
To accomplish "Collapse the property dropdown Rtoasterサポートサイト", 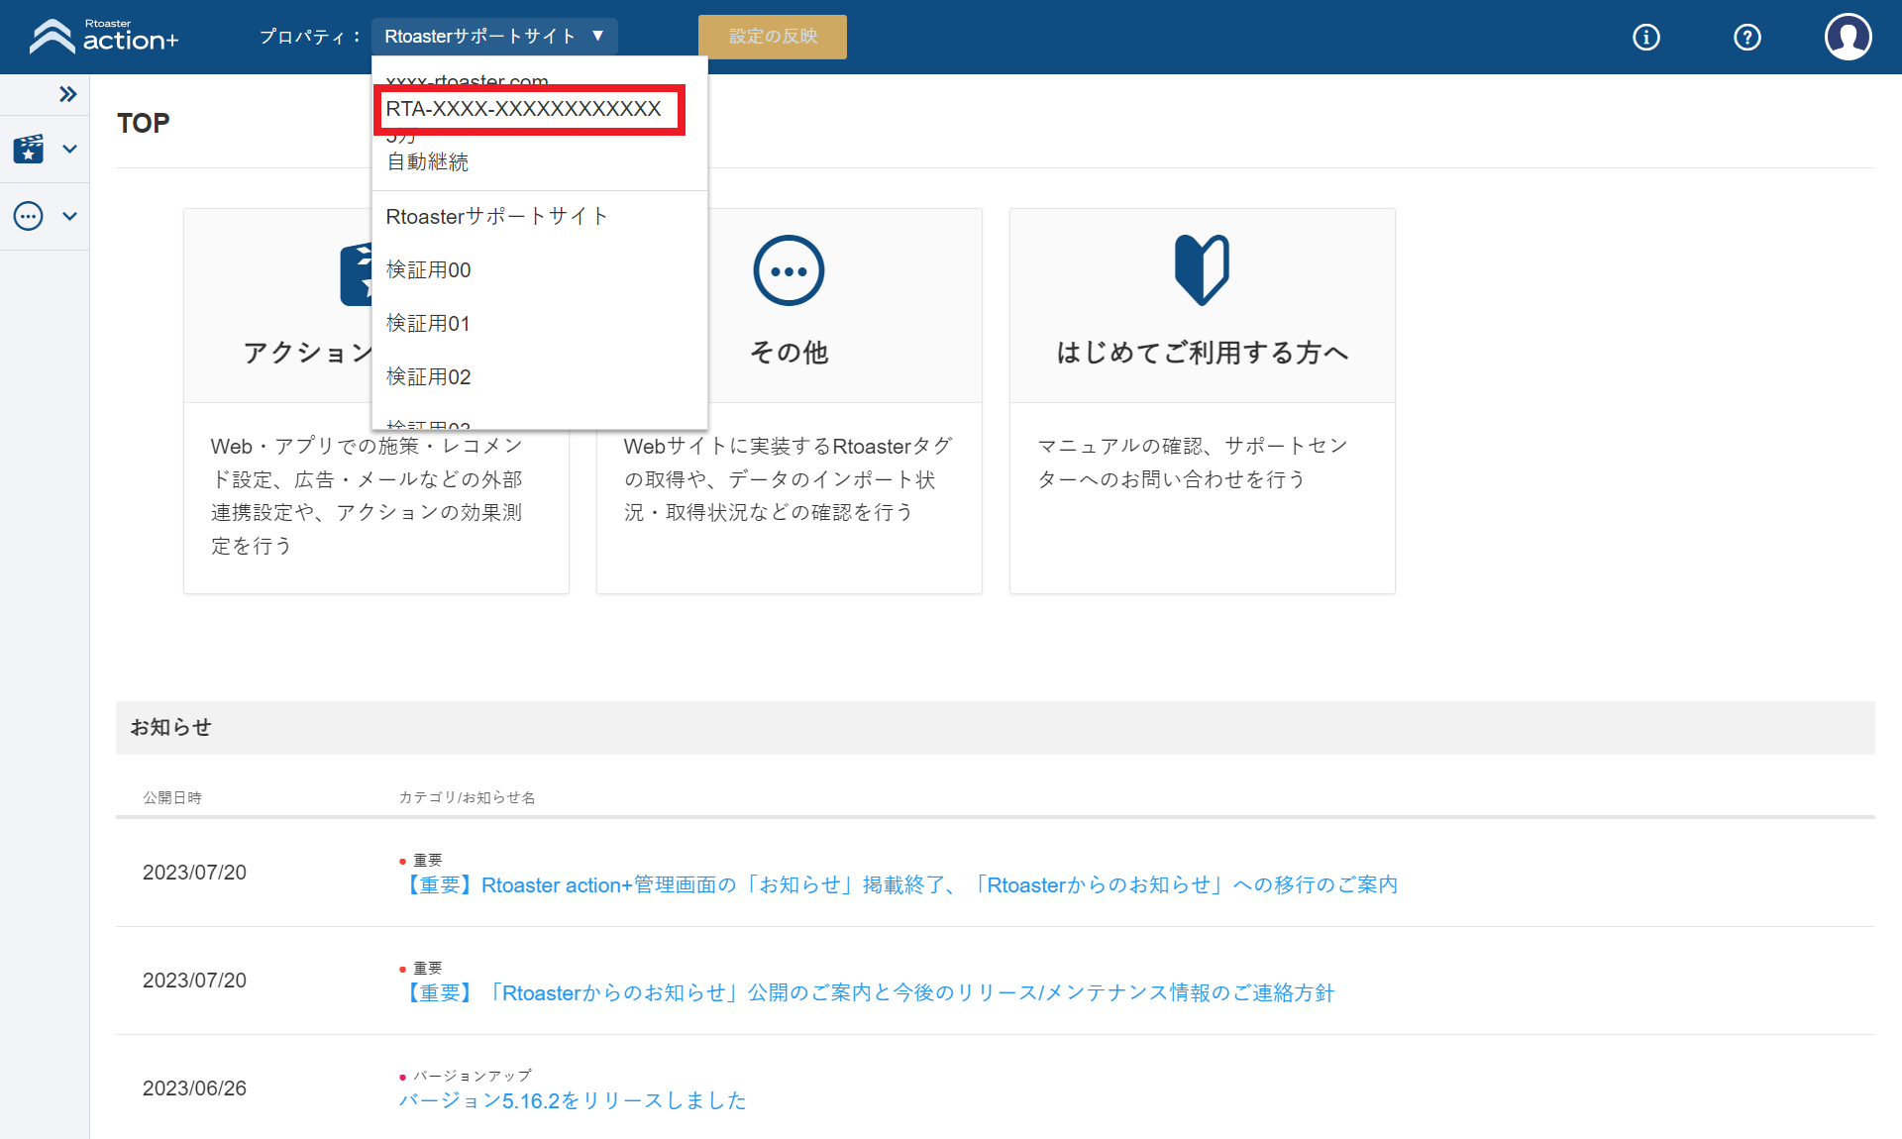I will tap(494, 37).
